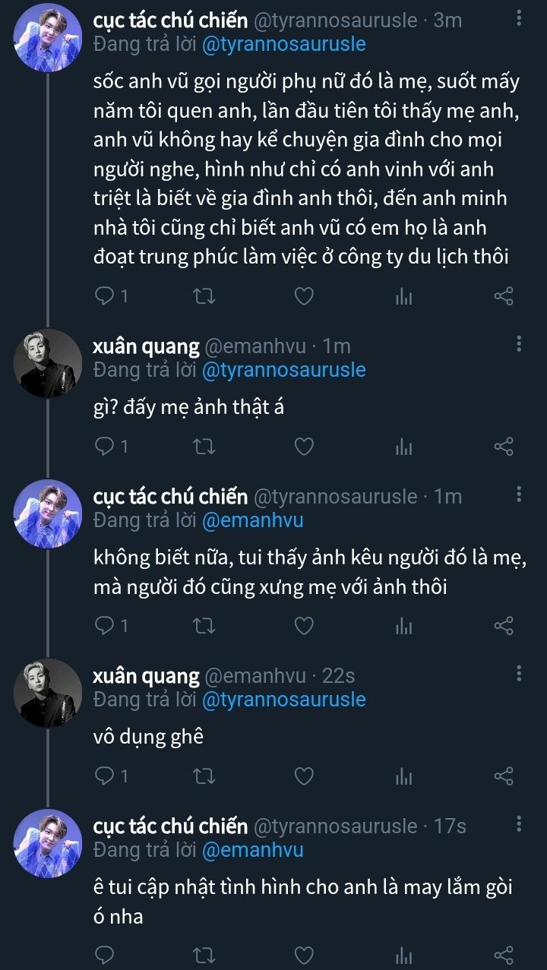547x970 pixels.
Task: Open @emanhvu mention in the last tweet
Action: [x=252, y=850]
